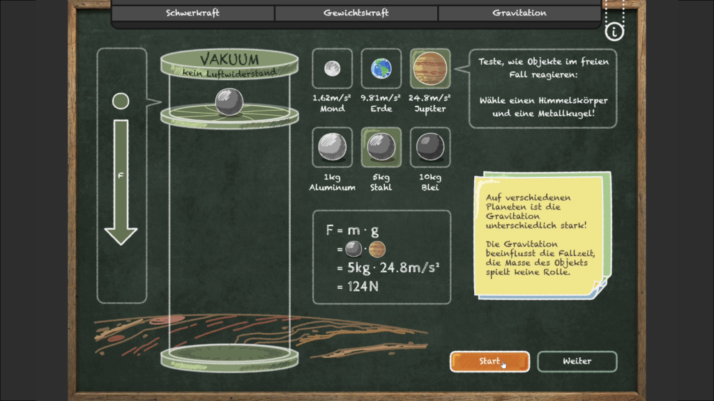714x401 pixels.
Task: Choose the Erde (earth) planet icon
Action: 381,68
